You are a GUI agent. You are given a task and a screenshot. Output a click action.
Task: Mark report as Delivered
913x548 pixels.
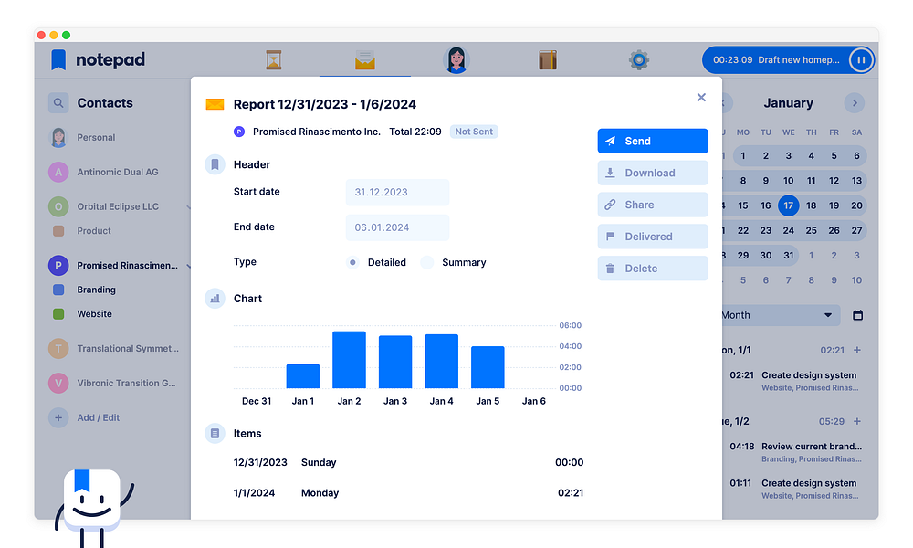coord(653,237)
